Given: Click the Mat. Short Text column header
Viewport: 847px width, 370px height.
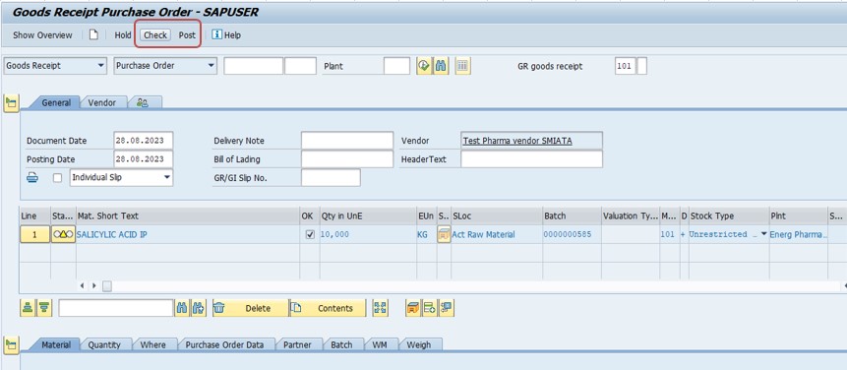Looking at the screenshot, I should [188, 216].
